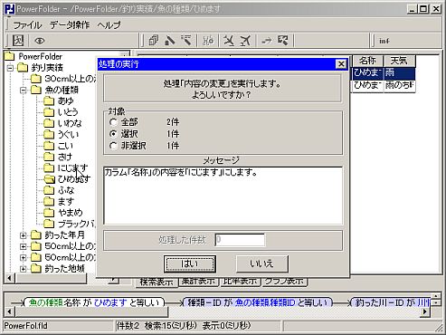
Task: Click the condition bar's right scroll arrow
Action: coord(425,311)
